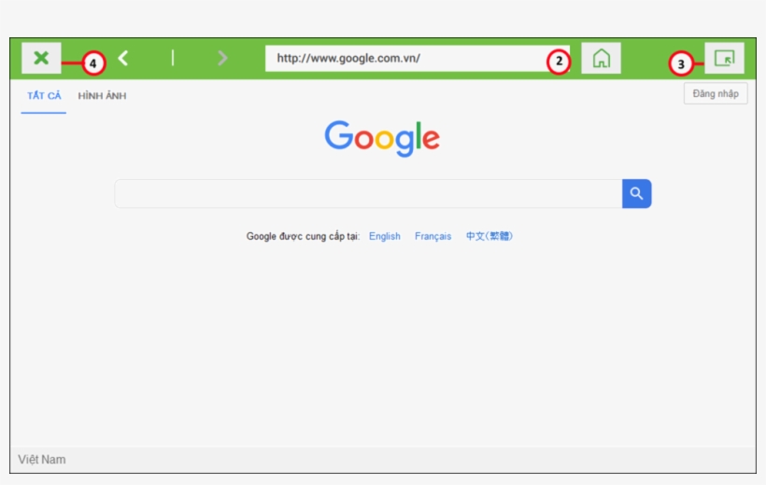The image size is (766, 485).
Task: Click the Google logo
Action: [382, 138]
